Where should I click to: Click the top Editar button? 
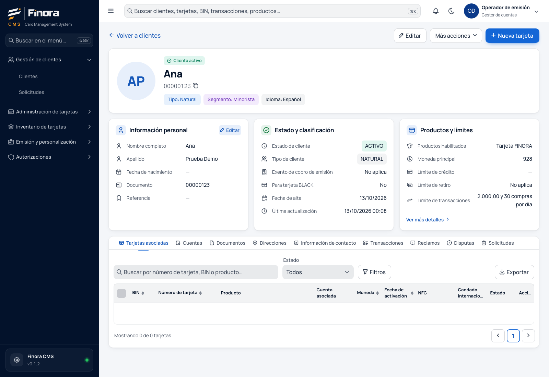[410, 36]
